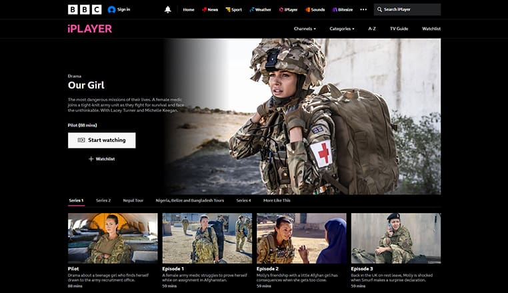Open the Weather link text
508x293 pixels.
(263, 9)
